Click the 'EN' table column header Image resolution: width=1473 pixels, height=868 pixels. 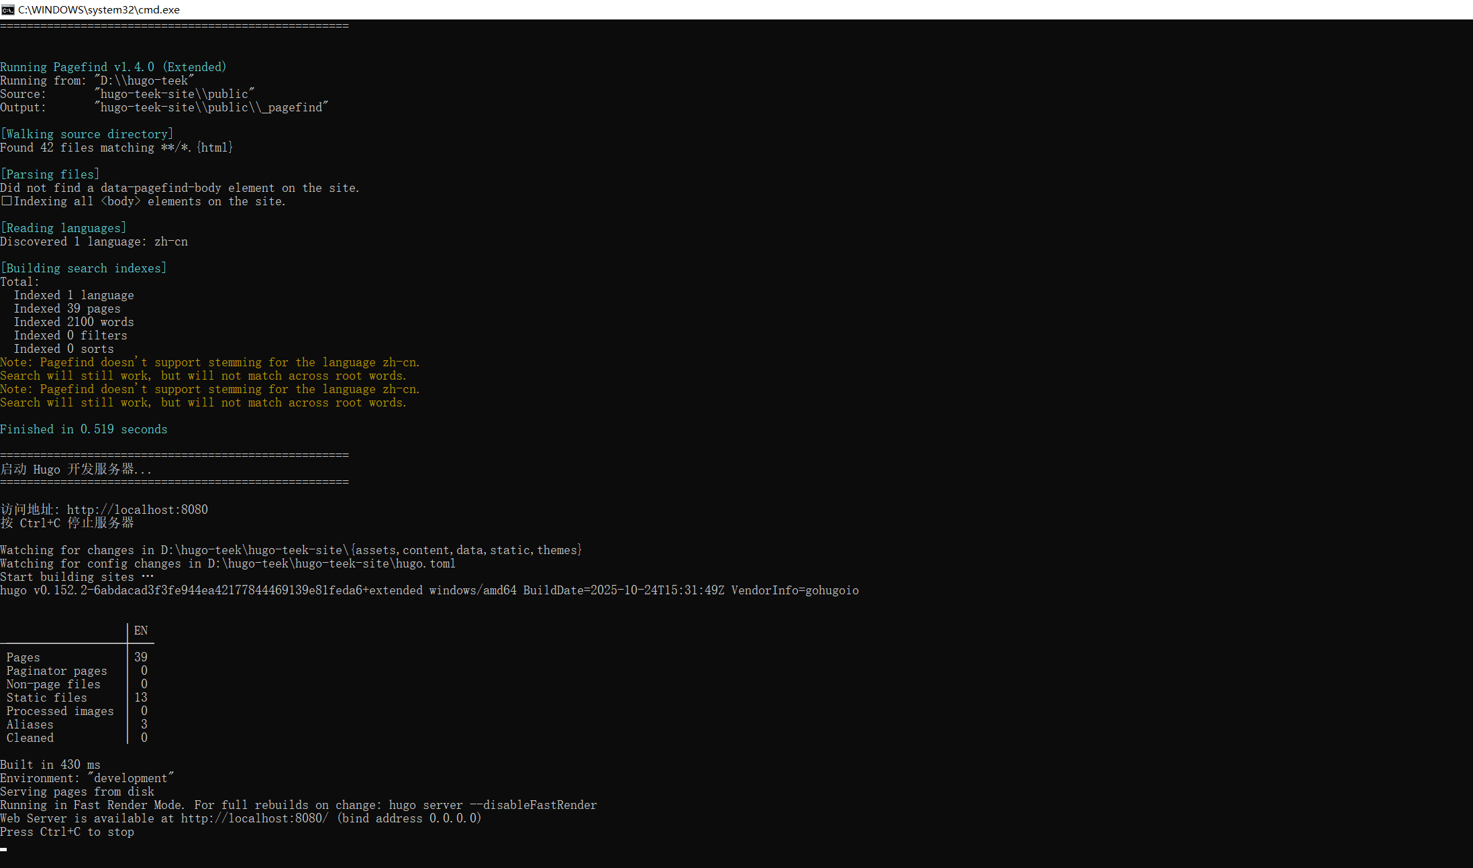[140, 631]
